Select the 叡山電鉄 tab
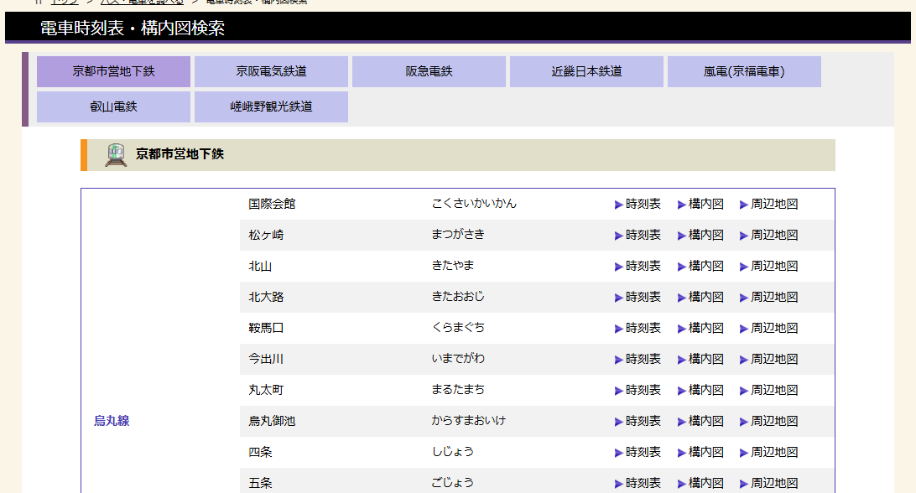 (x=113, y=106)
